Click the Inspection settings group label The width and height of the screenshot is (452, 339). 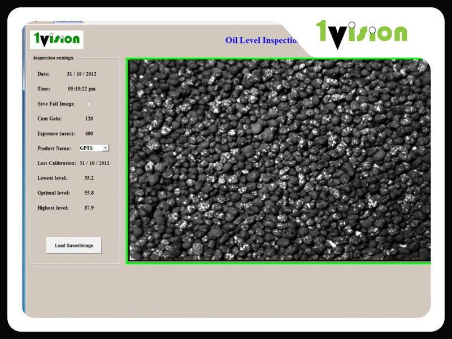coord(53,58)
